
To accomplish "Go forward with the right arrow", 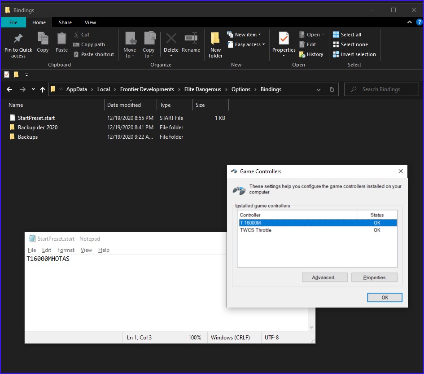I will [x=23, y=89].
